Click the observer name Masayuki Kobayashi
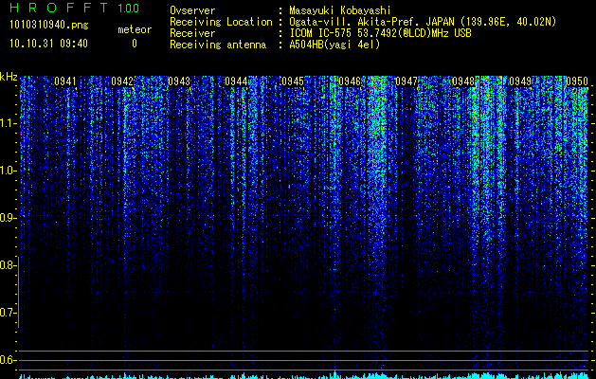596x379 pixels. coord(340,10)
